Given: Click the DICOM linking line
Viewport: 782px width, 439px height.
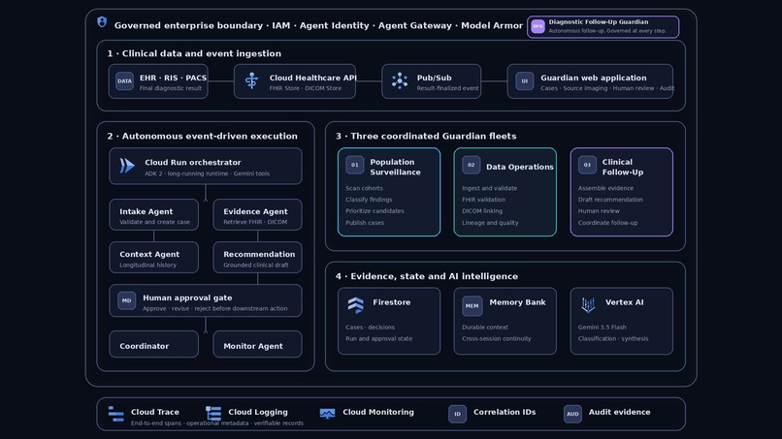Looking at the screenshot, I should [482, 211].
